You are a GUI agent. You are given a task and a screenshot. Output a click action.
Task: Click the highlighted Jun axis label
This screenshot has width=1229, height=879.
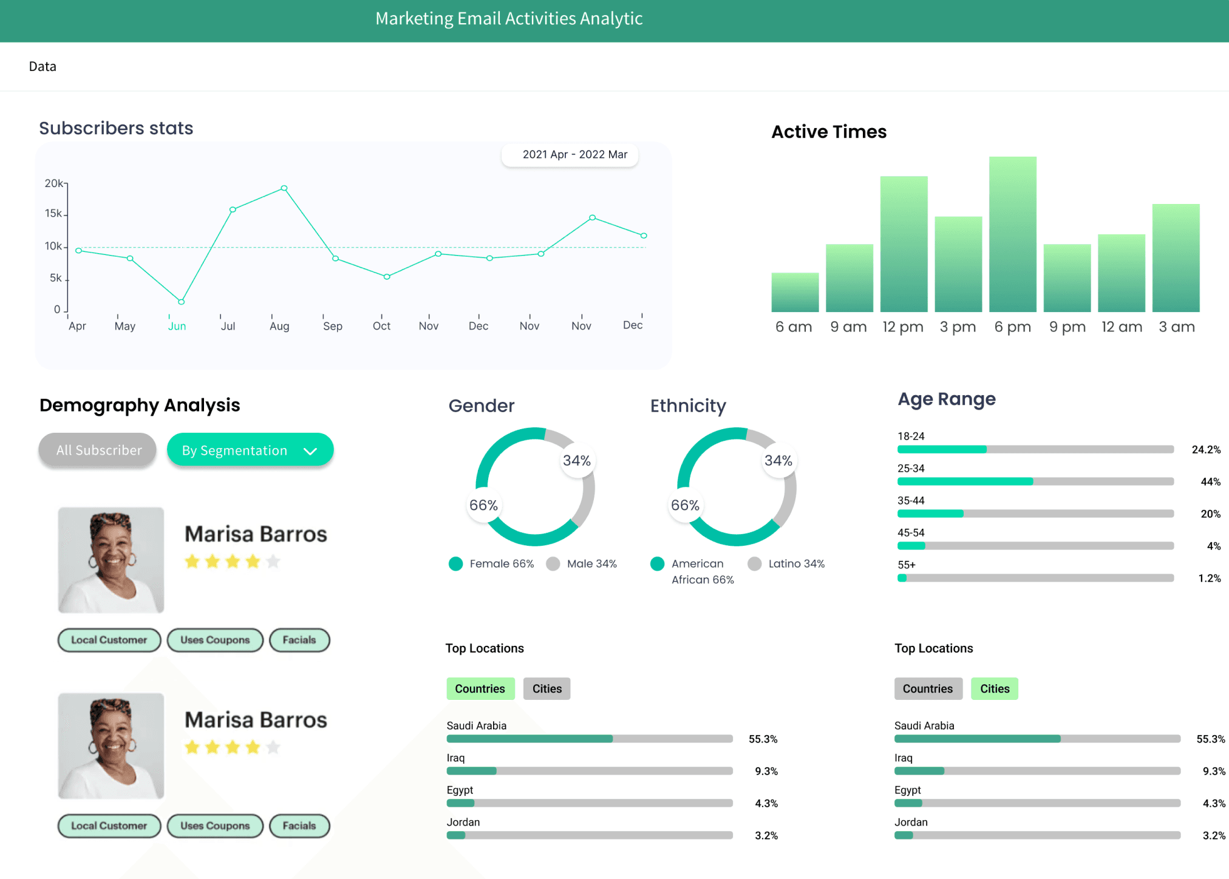tap(177, 326)
